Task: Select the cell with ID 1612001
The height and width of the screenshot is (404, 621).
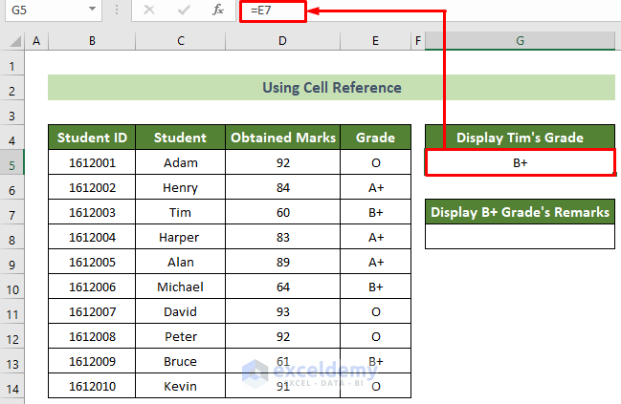Action: pos(92,162)
